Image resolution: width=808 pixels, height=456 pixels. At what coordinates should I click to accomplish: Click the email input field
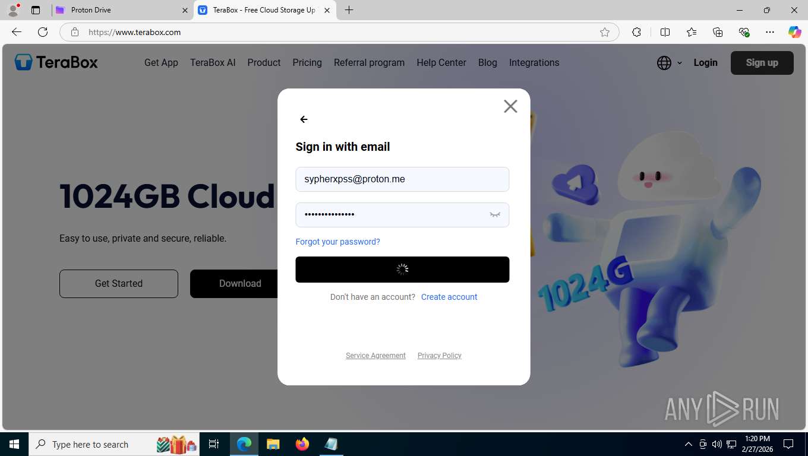(402, 179)
